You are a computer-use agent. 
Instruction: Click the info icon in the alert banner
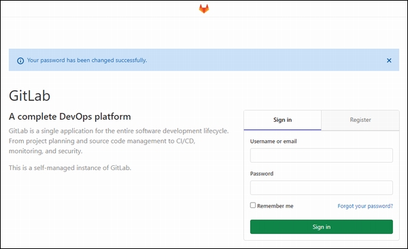pos(20,61)
